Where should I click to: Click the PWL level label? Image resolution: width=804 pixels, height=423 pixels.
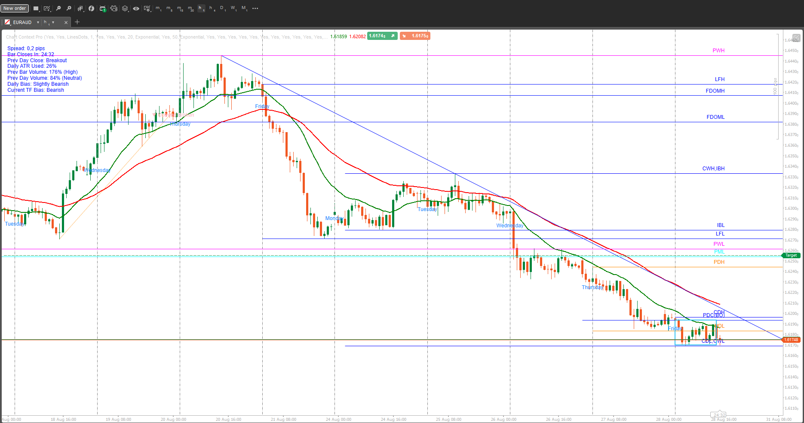click(x=719, y=244)
